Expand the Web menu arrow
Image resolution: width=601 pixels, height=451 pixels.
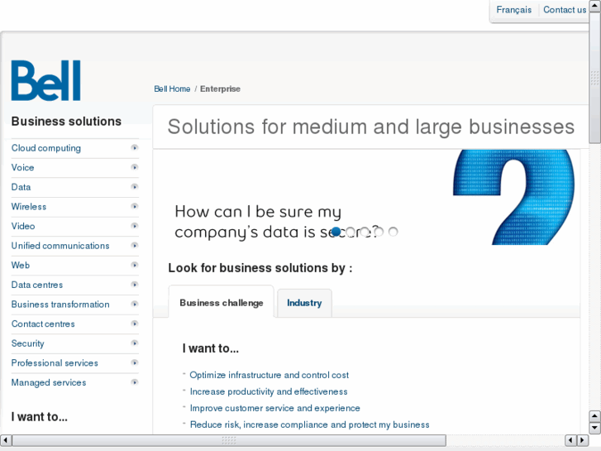pyautogui.click(x=135, y=266)
